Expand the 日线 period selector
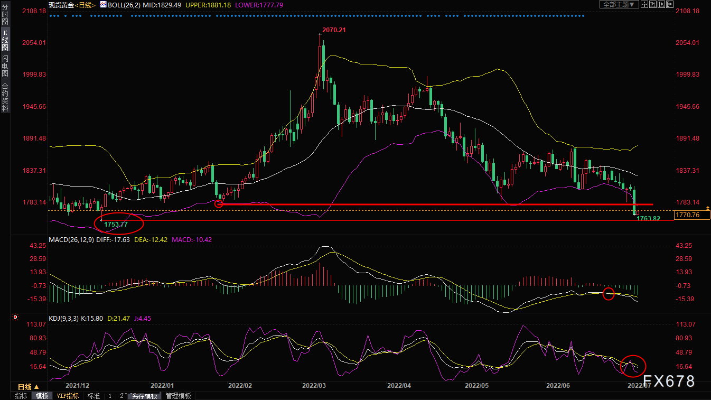 (x=25, y=387)
